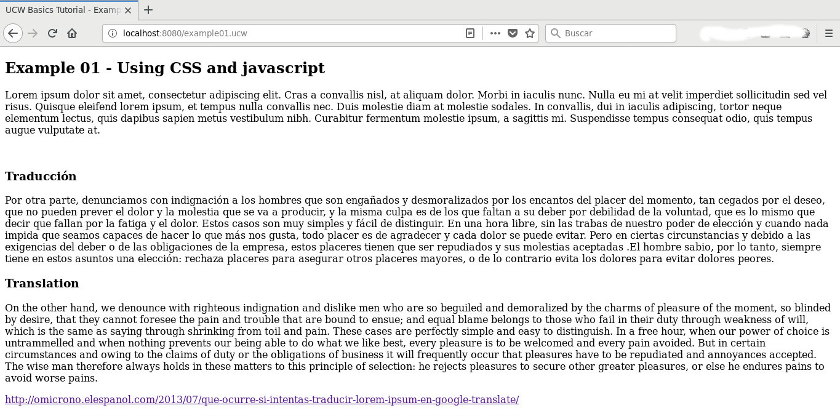Open the Firefox home page
The height and width of the screenshot is (416, 840).
[x=72, y=33]
